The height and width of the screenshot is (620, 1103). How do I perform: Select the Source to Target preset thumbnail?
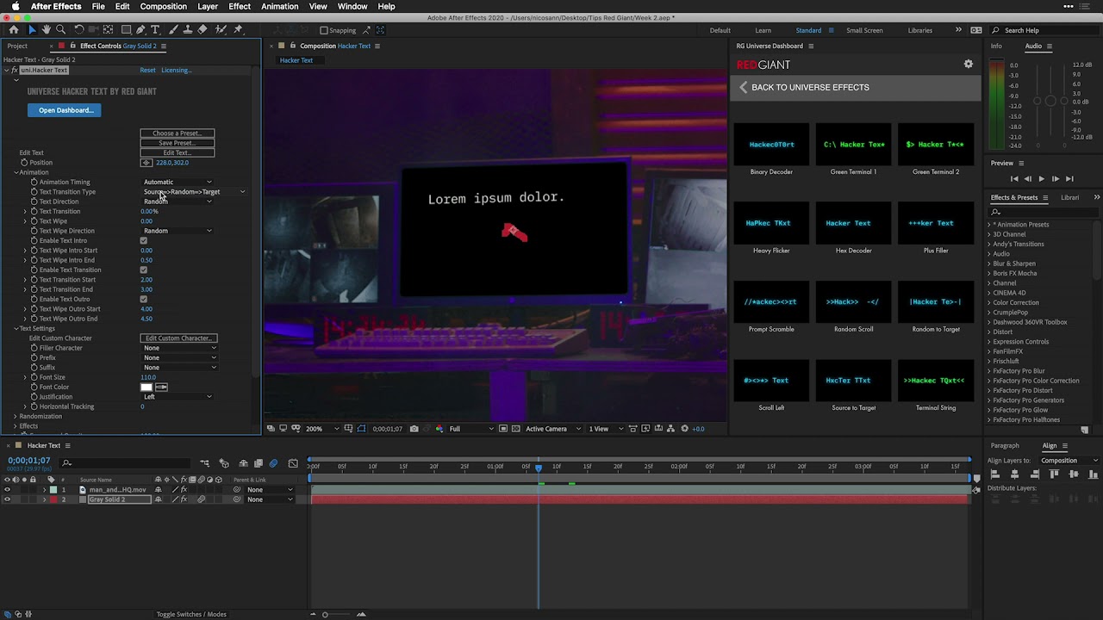coord(853,381)
